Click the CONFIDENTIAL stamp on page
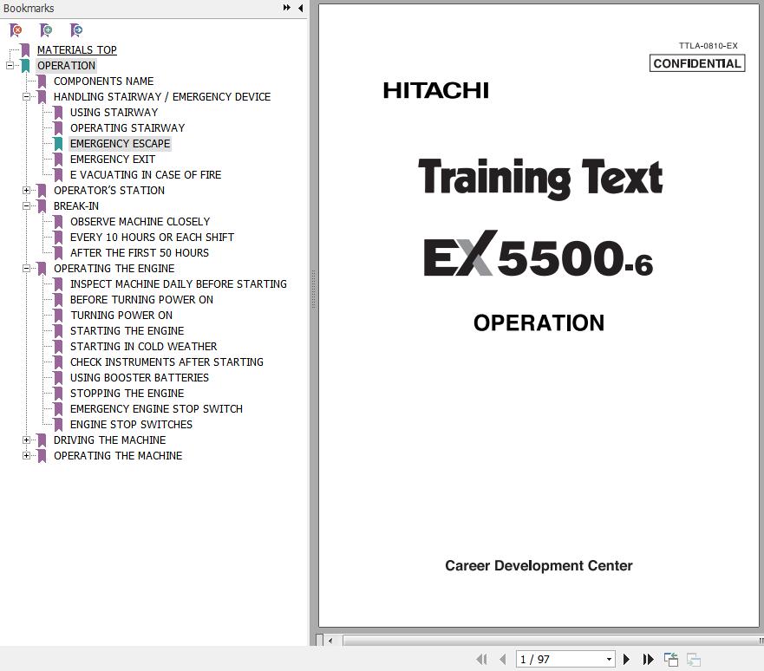The height and width of the screenshot is (671, 764). [x=696, y=63]
